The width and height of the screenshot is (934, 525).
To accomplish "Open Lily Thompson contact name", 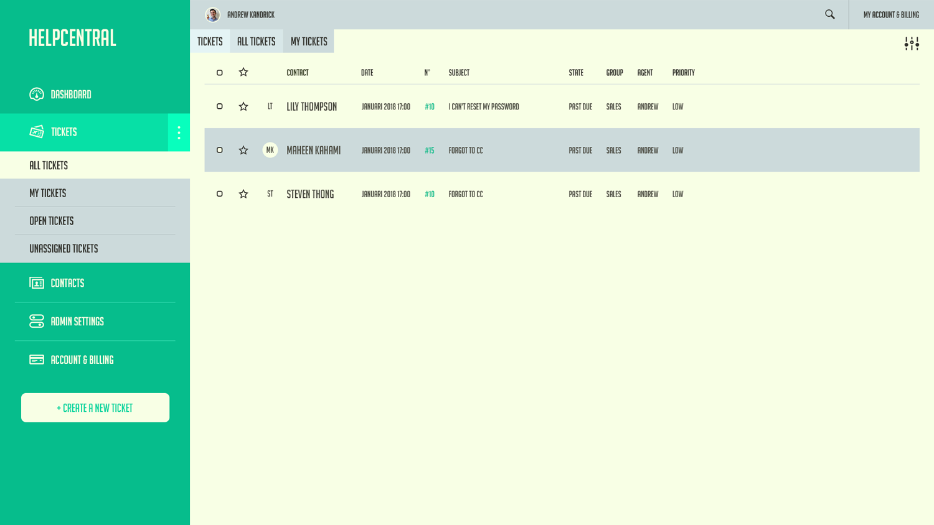I will (x=312, y=106).
